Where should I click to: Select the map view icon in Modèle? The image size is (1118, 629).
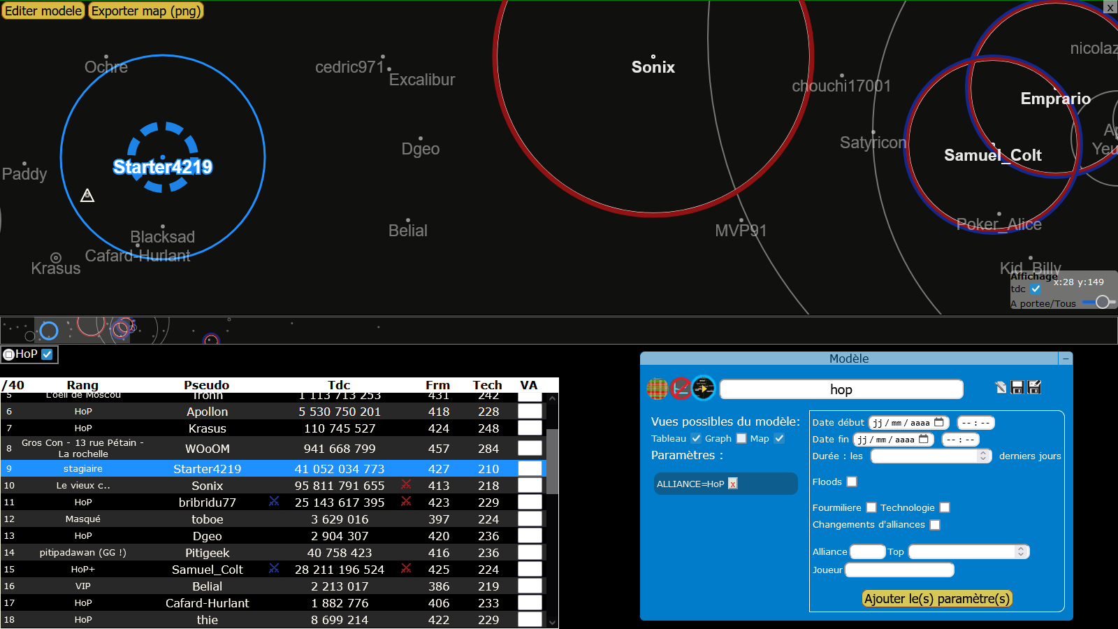[704, 388]
